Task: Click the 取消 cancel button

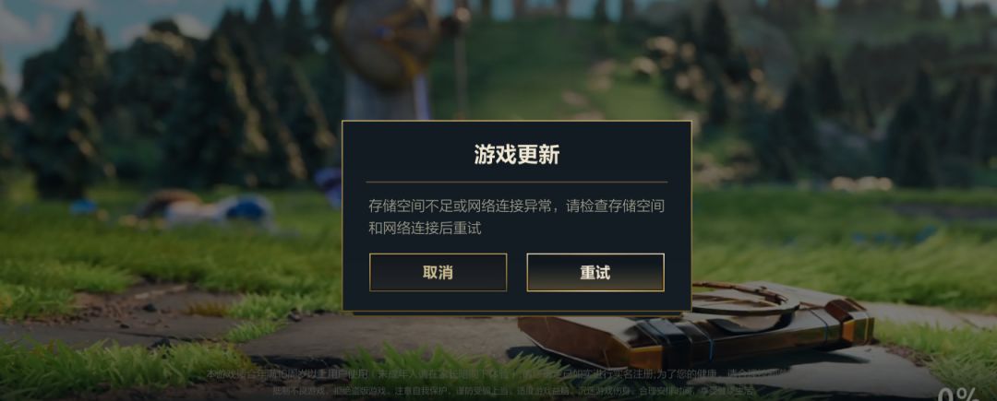Action: click(438, 272)
